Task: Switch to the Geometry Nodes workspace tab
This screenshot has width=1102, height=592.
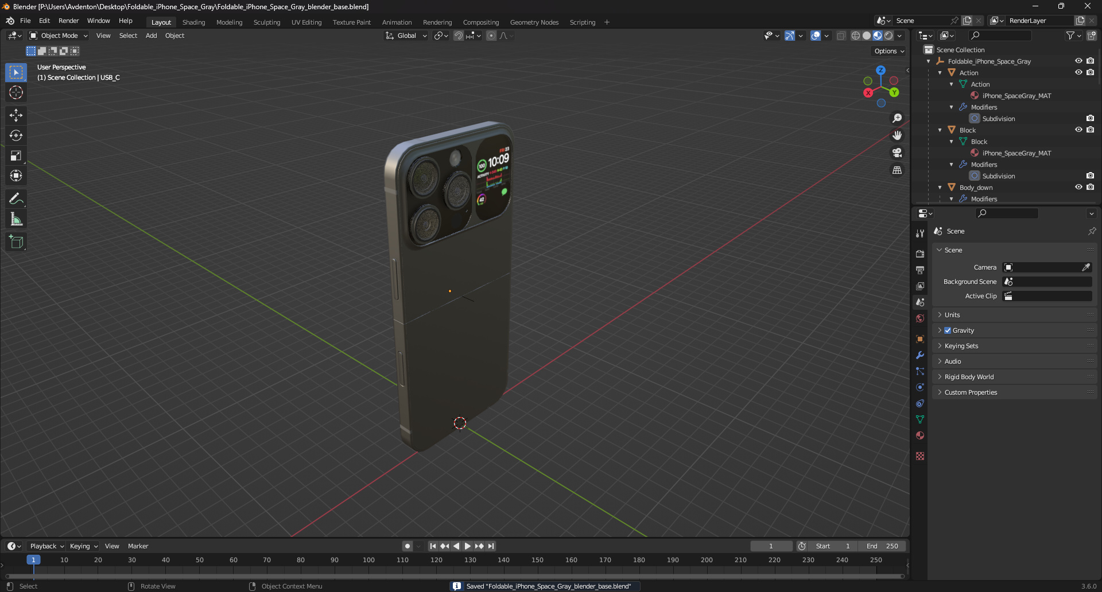Action: click(534, 22)
